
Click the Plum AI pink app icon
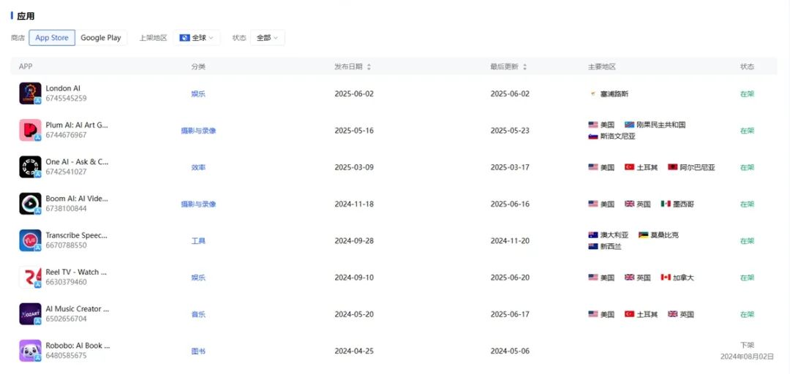point(30,130)
